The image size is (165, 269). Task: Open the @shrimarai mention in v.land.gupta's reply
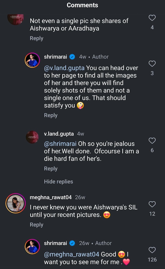point(61,144)
